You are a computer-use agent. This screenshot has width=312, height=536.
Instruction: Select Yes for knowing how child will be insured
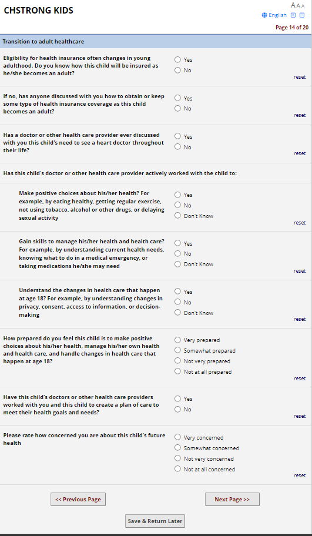(x=177, y=59)
